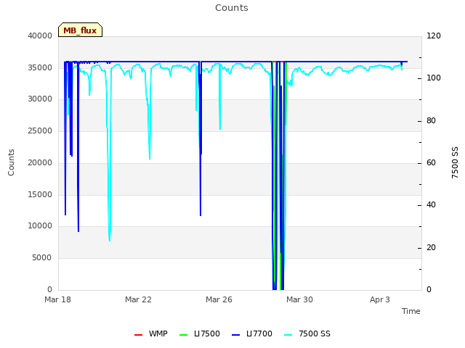Click the cyan 7500 SS legend marker
The width and height of the screenshot is (465, 348).
pyautogui.click(x=288, y=335)
